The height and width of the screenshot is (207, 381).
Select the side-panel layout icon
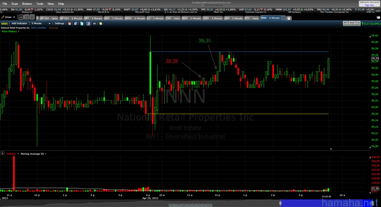[32, 17]
